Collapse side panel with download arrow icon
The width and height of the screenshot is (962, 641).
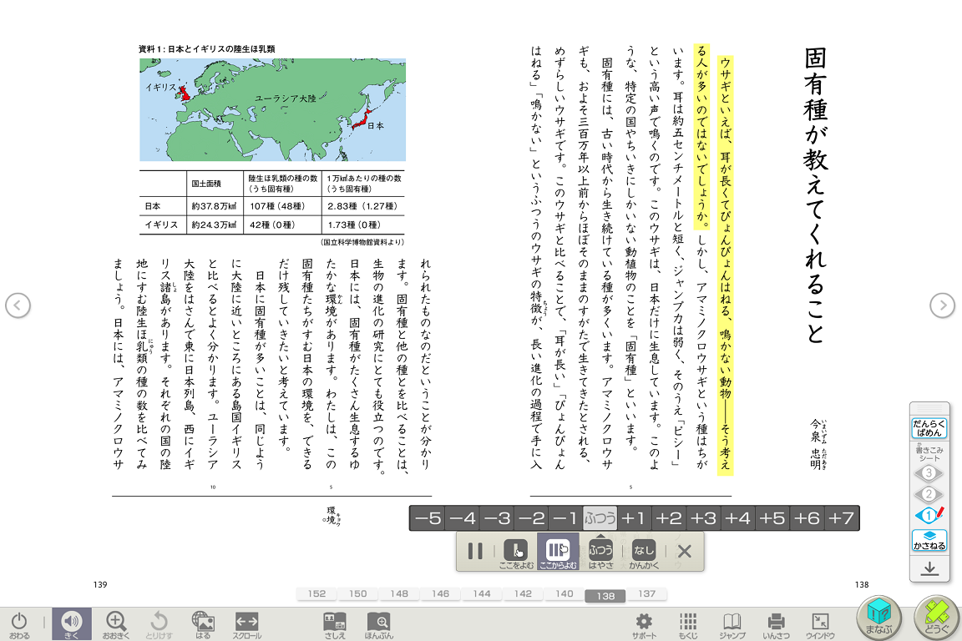point(929,568)
